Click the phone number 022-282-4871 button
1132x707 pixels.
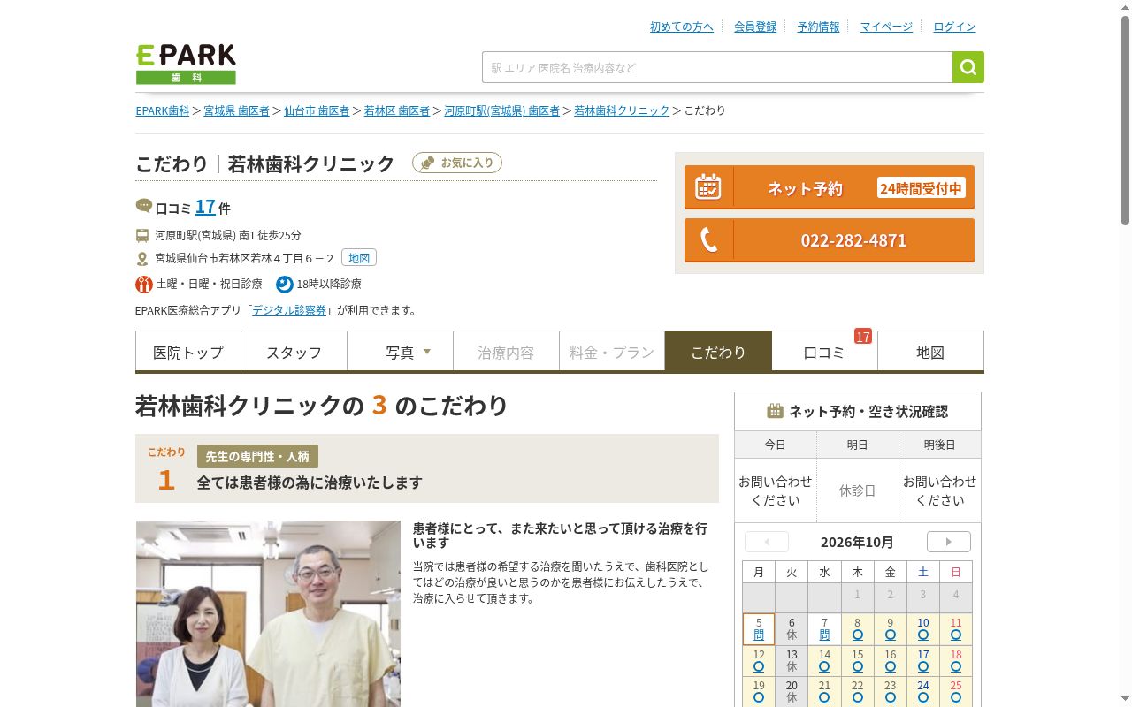coord(830,240)
